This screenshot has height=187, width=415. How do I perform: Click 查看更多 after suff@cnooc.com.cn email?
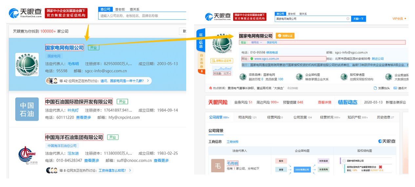click(x=161, y=160)
